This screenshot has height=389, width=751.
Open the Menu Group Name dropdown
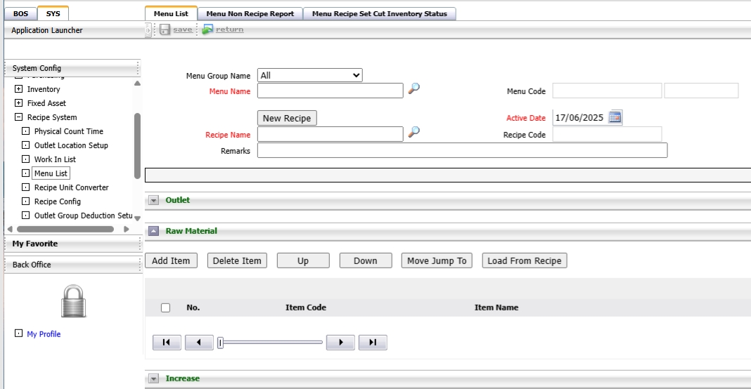[309, 75]
